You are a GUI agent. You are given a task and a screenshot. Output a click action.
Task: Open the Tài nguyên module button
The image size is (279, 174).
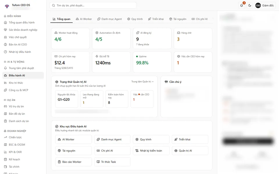click(74, 151)
